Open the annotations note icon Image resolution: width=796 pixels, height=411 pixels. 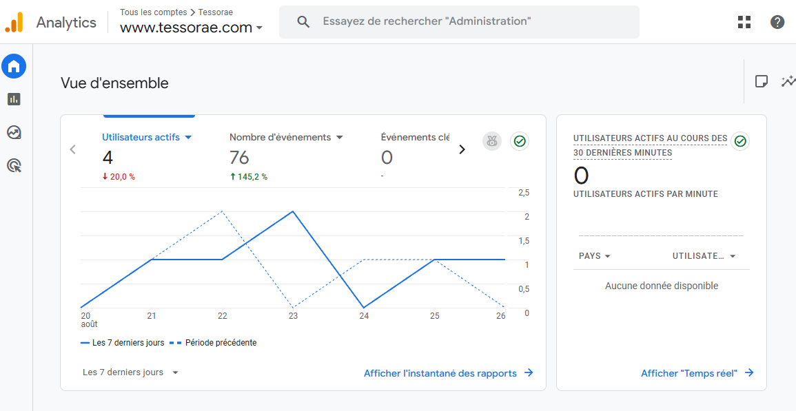pyautogui.click(x=761, y=81)
